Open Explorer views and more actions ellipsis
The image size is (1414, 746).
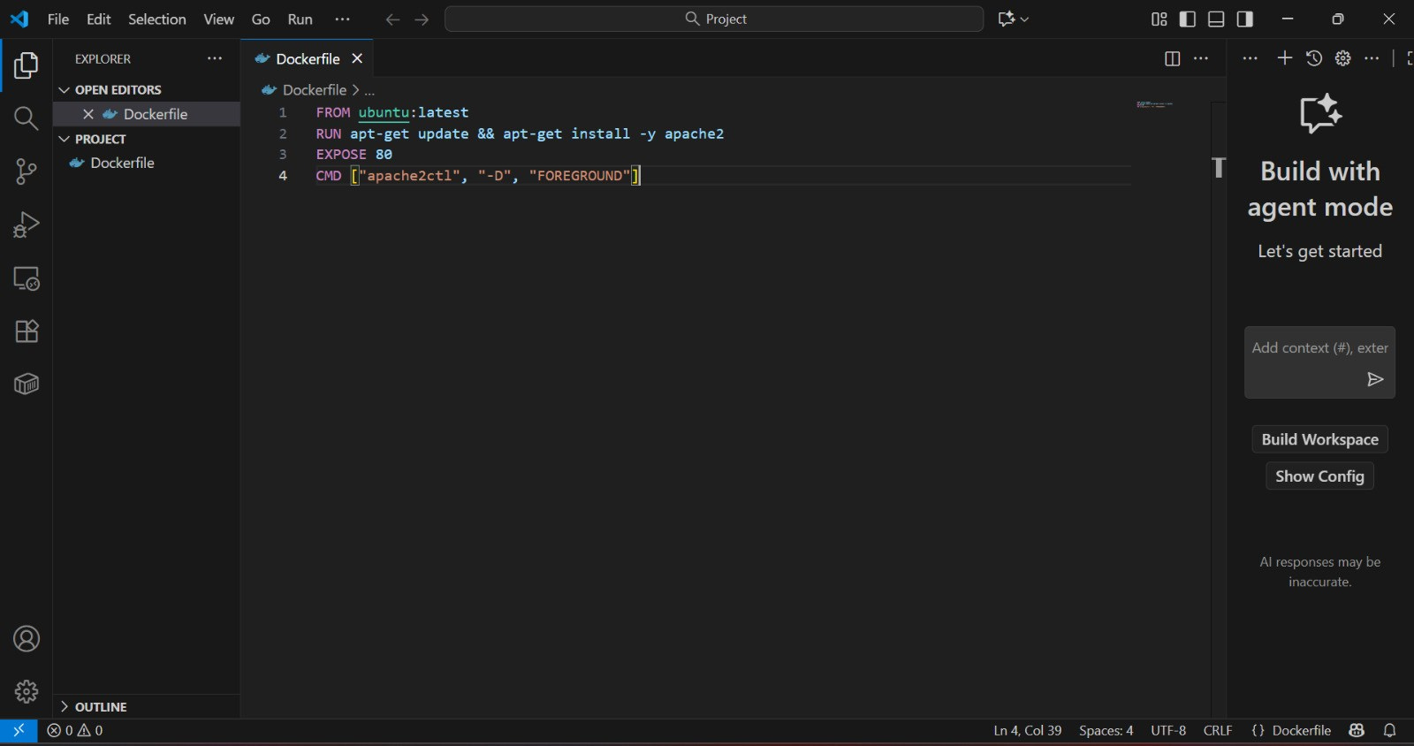[215, 58]
